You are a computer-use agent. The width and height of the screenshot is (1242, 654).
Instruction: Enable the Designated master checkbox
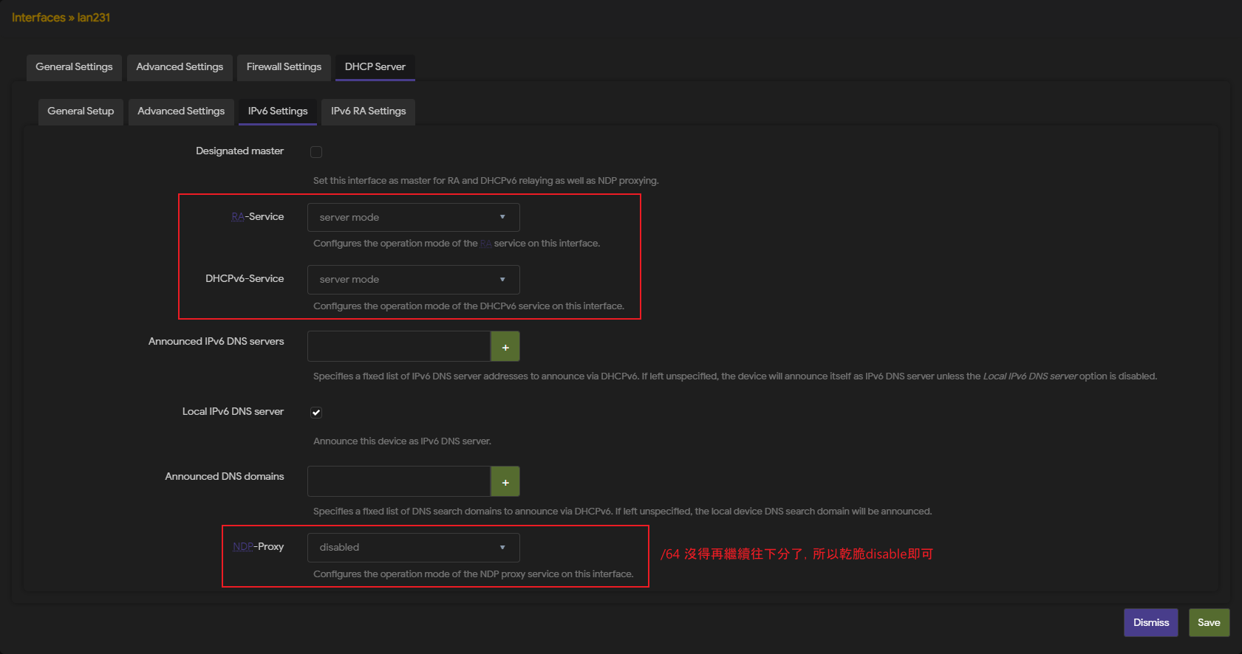coord(316,152)
